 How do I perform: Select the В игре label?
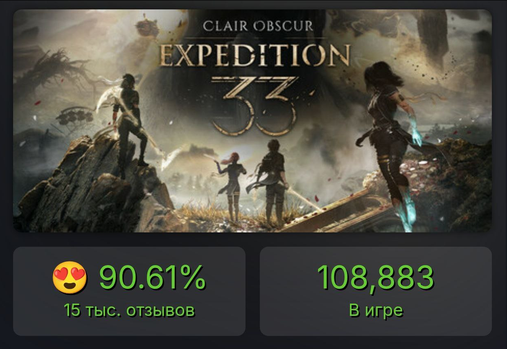pyautogui.click(x=376, y=311)
